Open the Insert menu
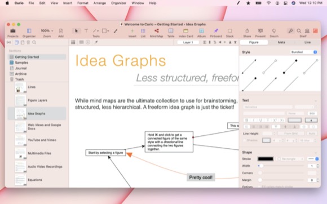The height and width of the screenshot is (204, 327). point(68,3)
